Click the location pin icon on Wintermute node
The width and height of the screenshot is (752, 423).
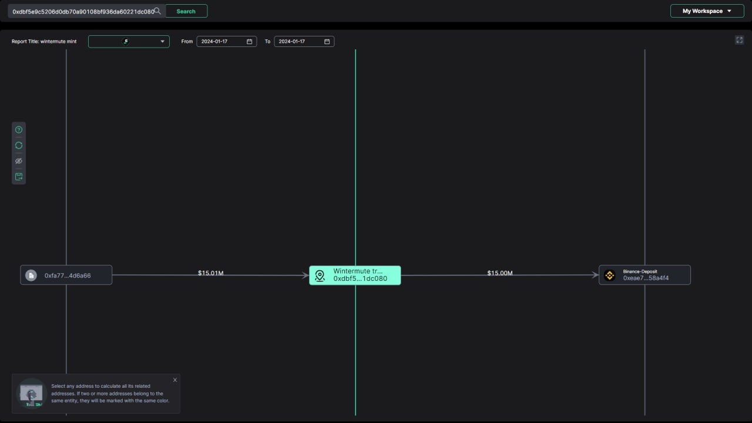(x=320, y=276)
